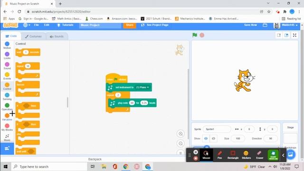Open the Add Extension button

(7, 149)
